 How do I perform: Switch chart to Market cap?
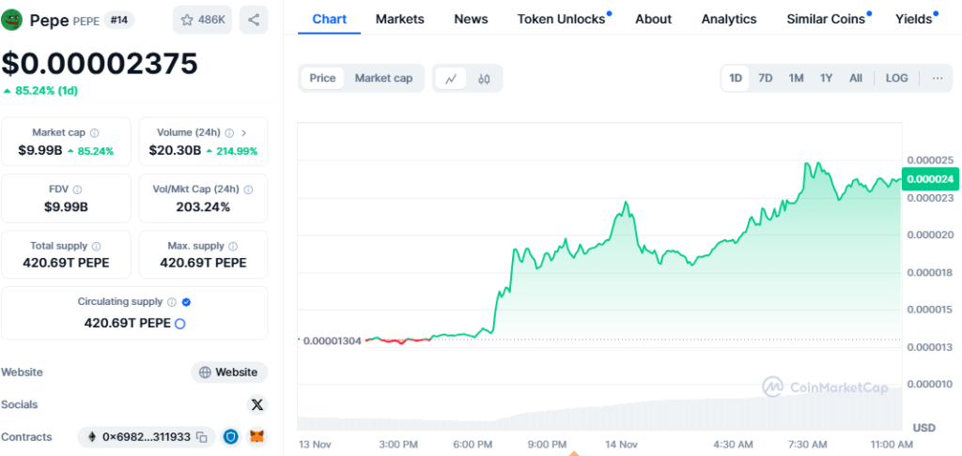pos(383,79)
